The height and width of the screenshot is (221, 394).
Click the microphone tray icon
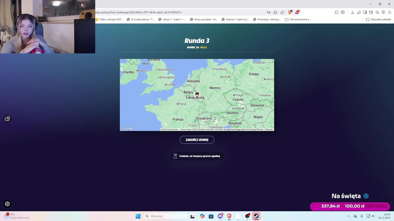pyautogui.click(x=362, y=216)
